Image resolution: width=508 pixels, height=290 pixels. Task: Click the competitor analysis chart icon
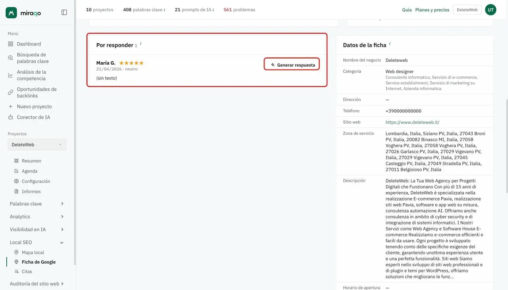tap(11, 75)
